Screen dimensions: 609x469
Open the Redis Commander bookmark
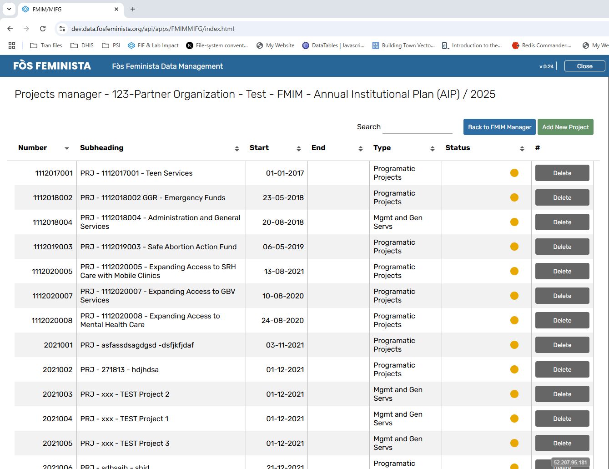point(541,45)
